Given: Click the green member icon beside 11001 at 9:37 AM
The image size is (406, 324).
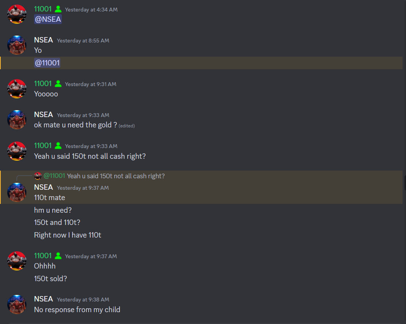Looking at the screenshot, I should 58,256.
